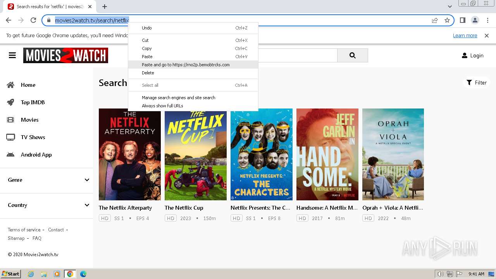This screenshot has width=496, height=279.
Task: Open File Explorer from the taskbar
Action: 44,274
